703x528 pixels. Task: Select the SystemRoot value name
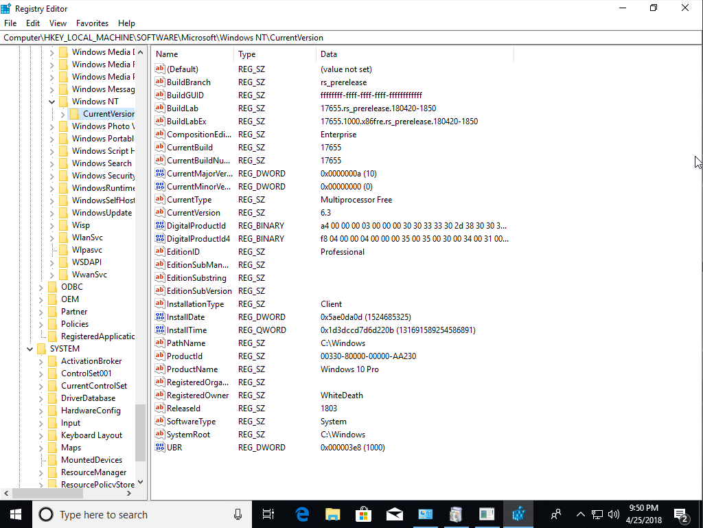coord(188,435)
